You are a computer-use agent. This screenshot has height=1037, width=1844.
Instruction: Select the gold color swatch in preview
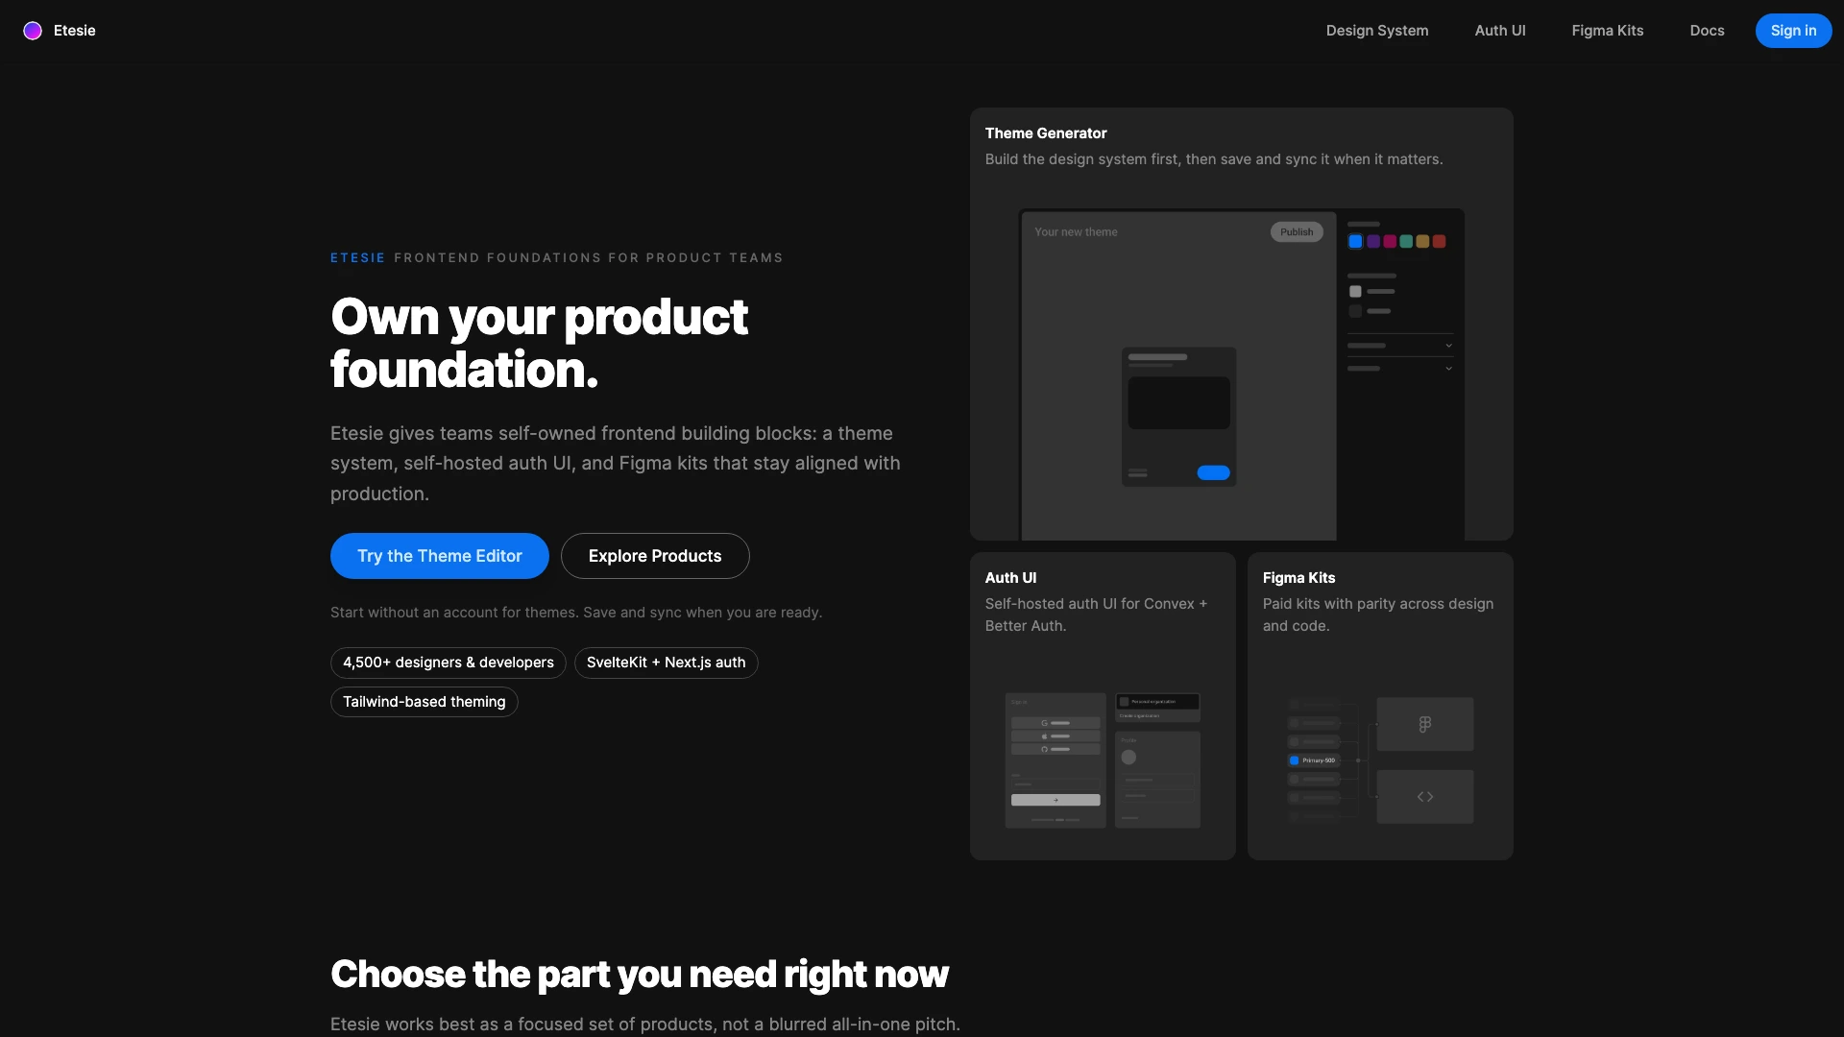point(1422,242)
